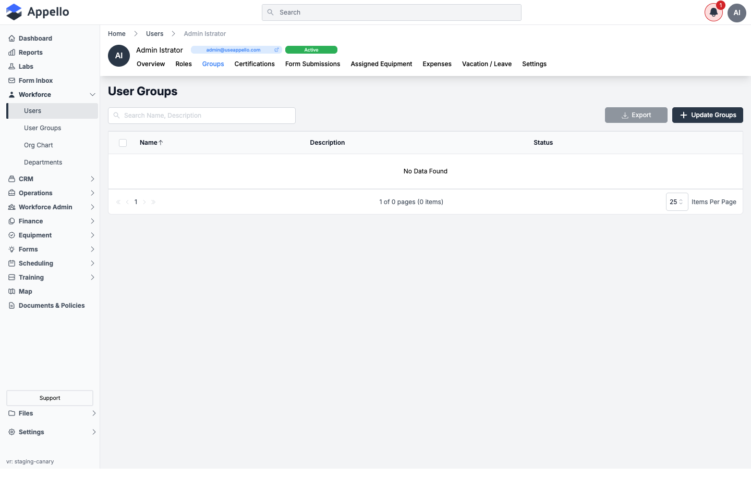This screenshot has width=751, height=478.
Task: Expand the Operations section chevron
Action: pos(92,193)
